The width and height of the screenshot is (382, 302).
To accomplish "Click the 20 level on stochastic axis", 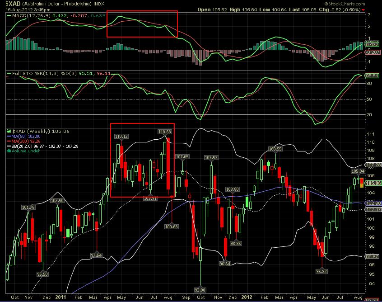I will click(369, 115).
